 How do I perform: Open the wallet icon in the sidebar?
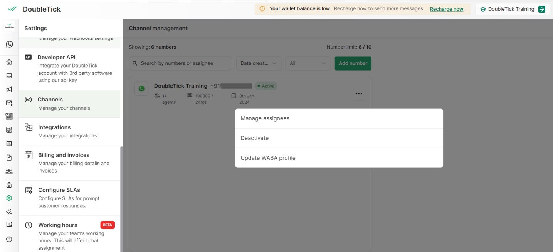click(x=9, y=224)
